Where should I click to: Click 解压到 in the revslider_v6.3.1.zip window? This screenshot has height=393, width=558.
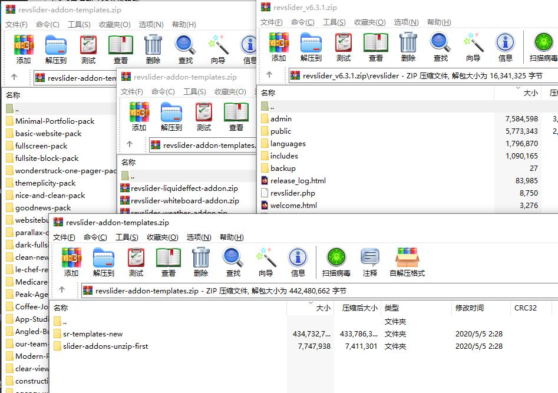coord(311,47)
